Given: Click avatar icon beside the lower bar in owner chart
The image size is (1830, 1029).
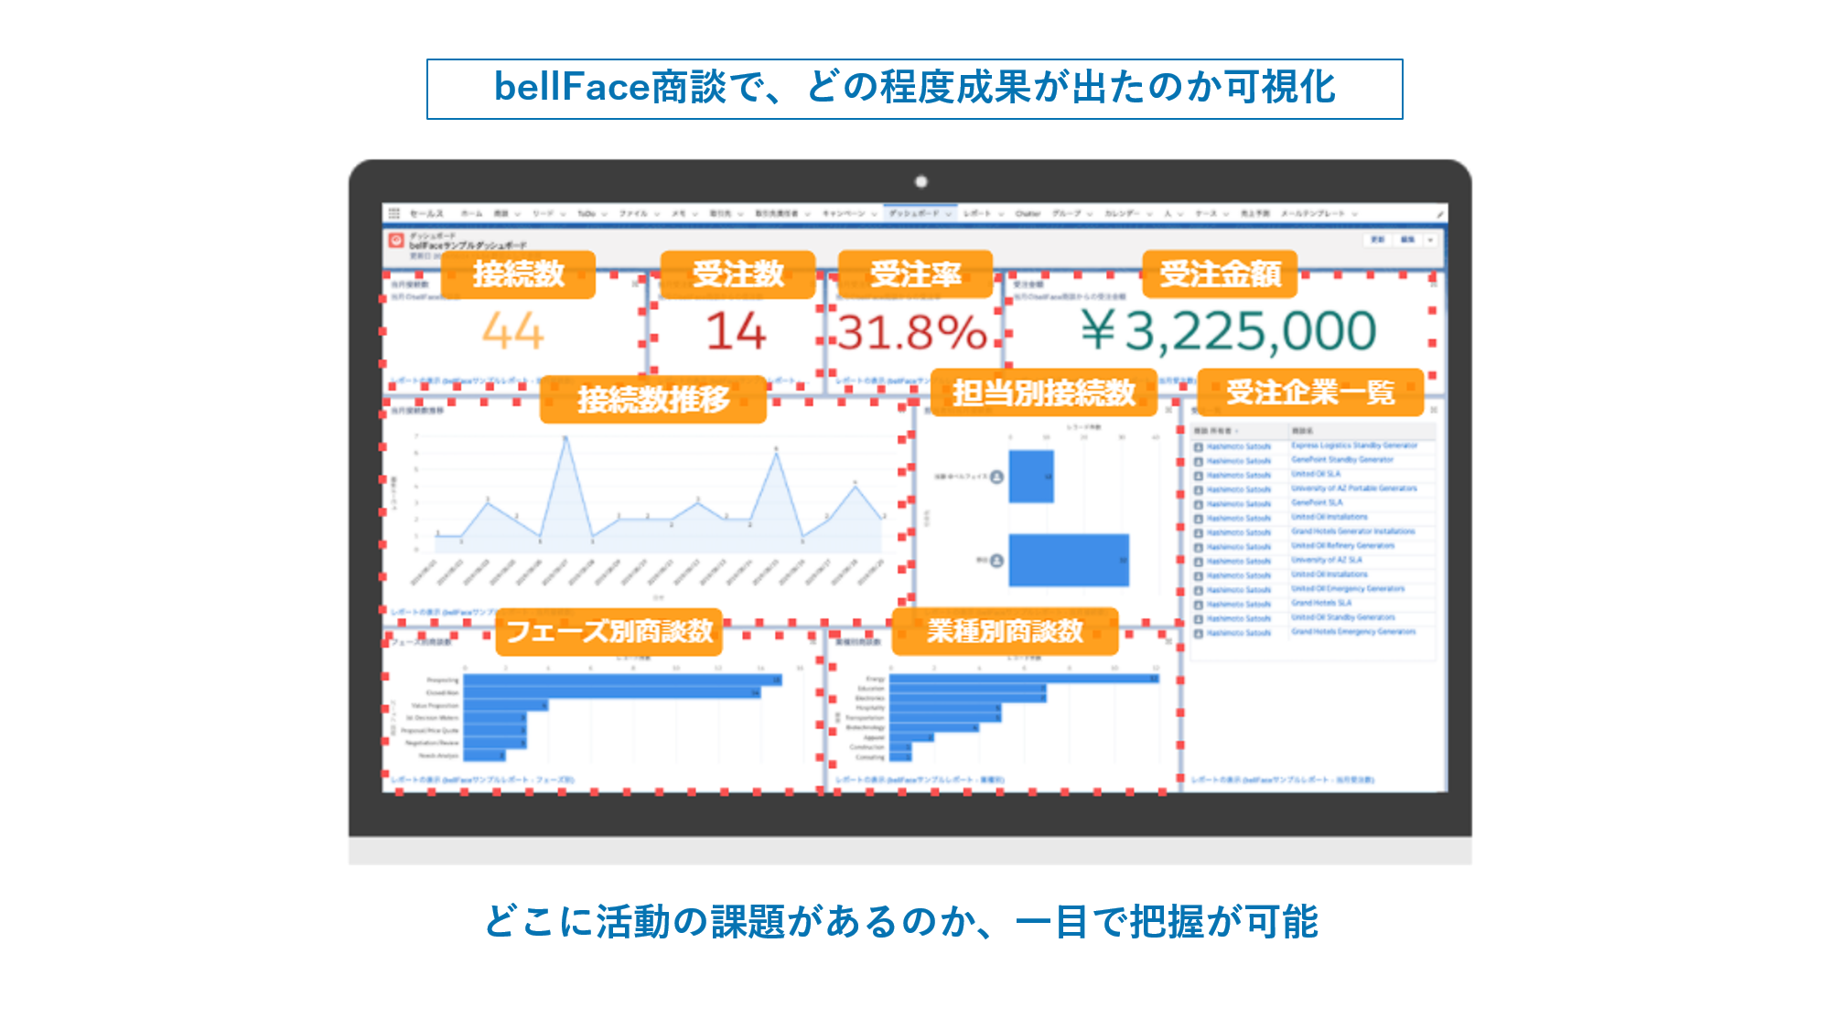Looking at the screenshot, I should [996, 560].
